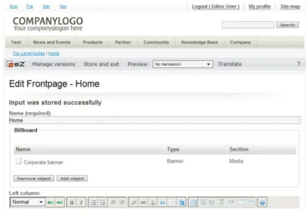
Task: Select the Partner menu item
Action: [123, 42]
